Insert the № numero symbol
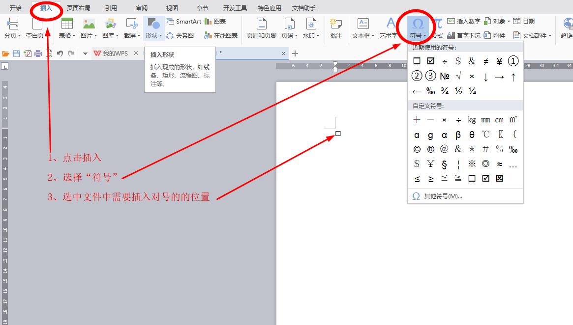This screenshot has height=325, width=573. (x=444, y=76)
